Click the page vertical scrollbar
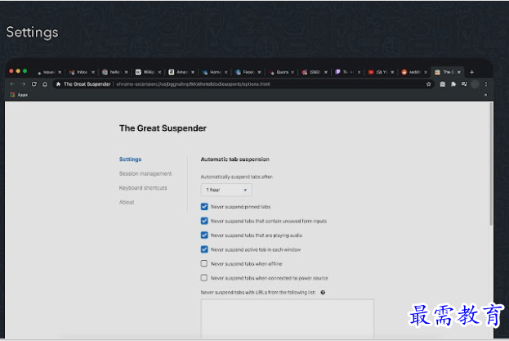The width and height of the screenshot is (509, 341). tap(491, 164)
